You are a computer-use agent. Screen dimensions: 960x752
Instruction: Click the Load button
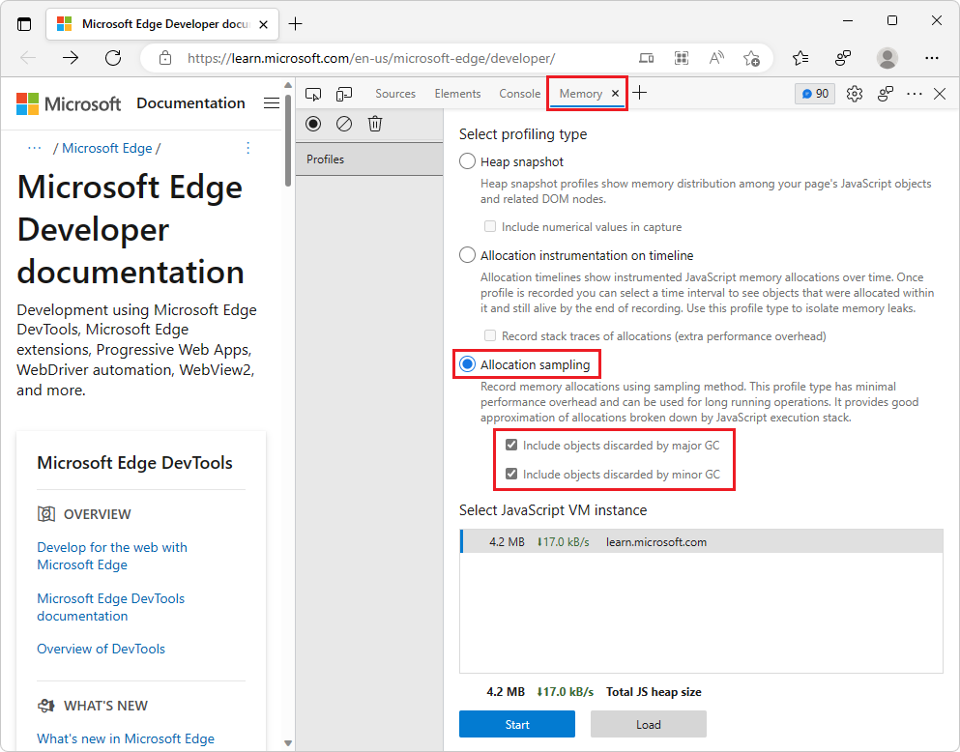pyautogui.click(x=648, y=724)
